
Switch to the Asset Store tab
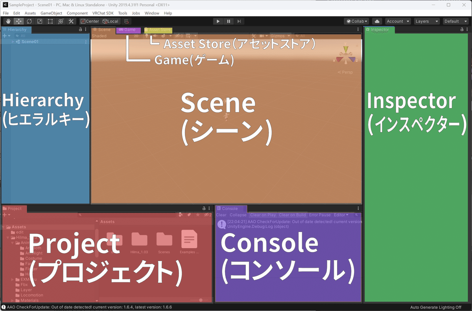(158, 30)
